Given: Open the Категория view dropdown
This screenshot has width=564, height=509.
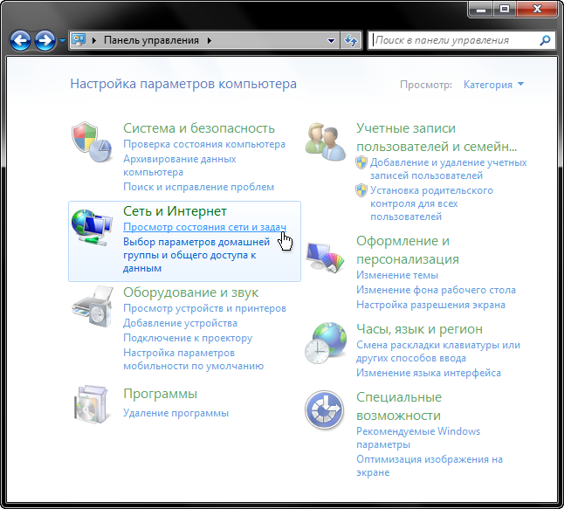Looking at the screenshot, I should tap(493, 85).
